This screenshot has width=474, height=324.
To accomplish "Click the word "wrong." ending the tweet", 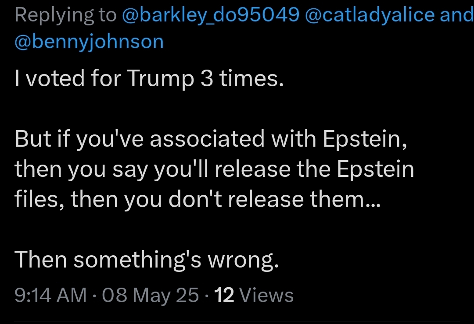I will point(243,260).
